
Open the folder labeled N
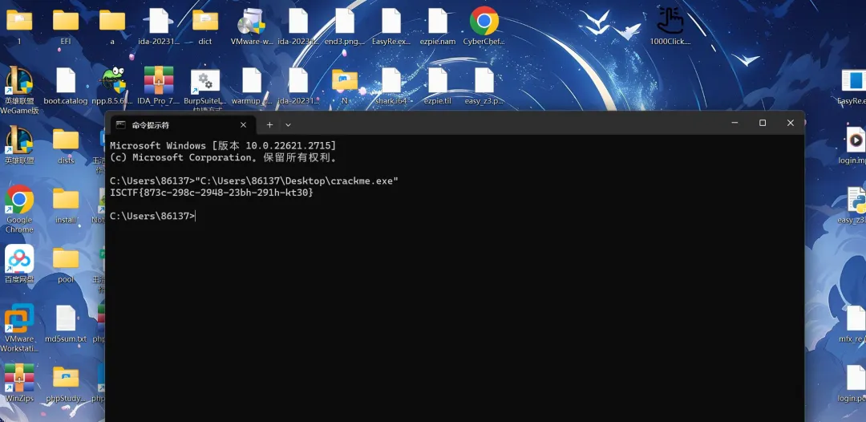tap(345, 81)
